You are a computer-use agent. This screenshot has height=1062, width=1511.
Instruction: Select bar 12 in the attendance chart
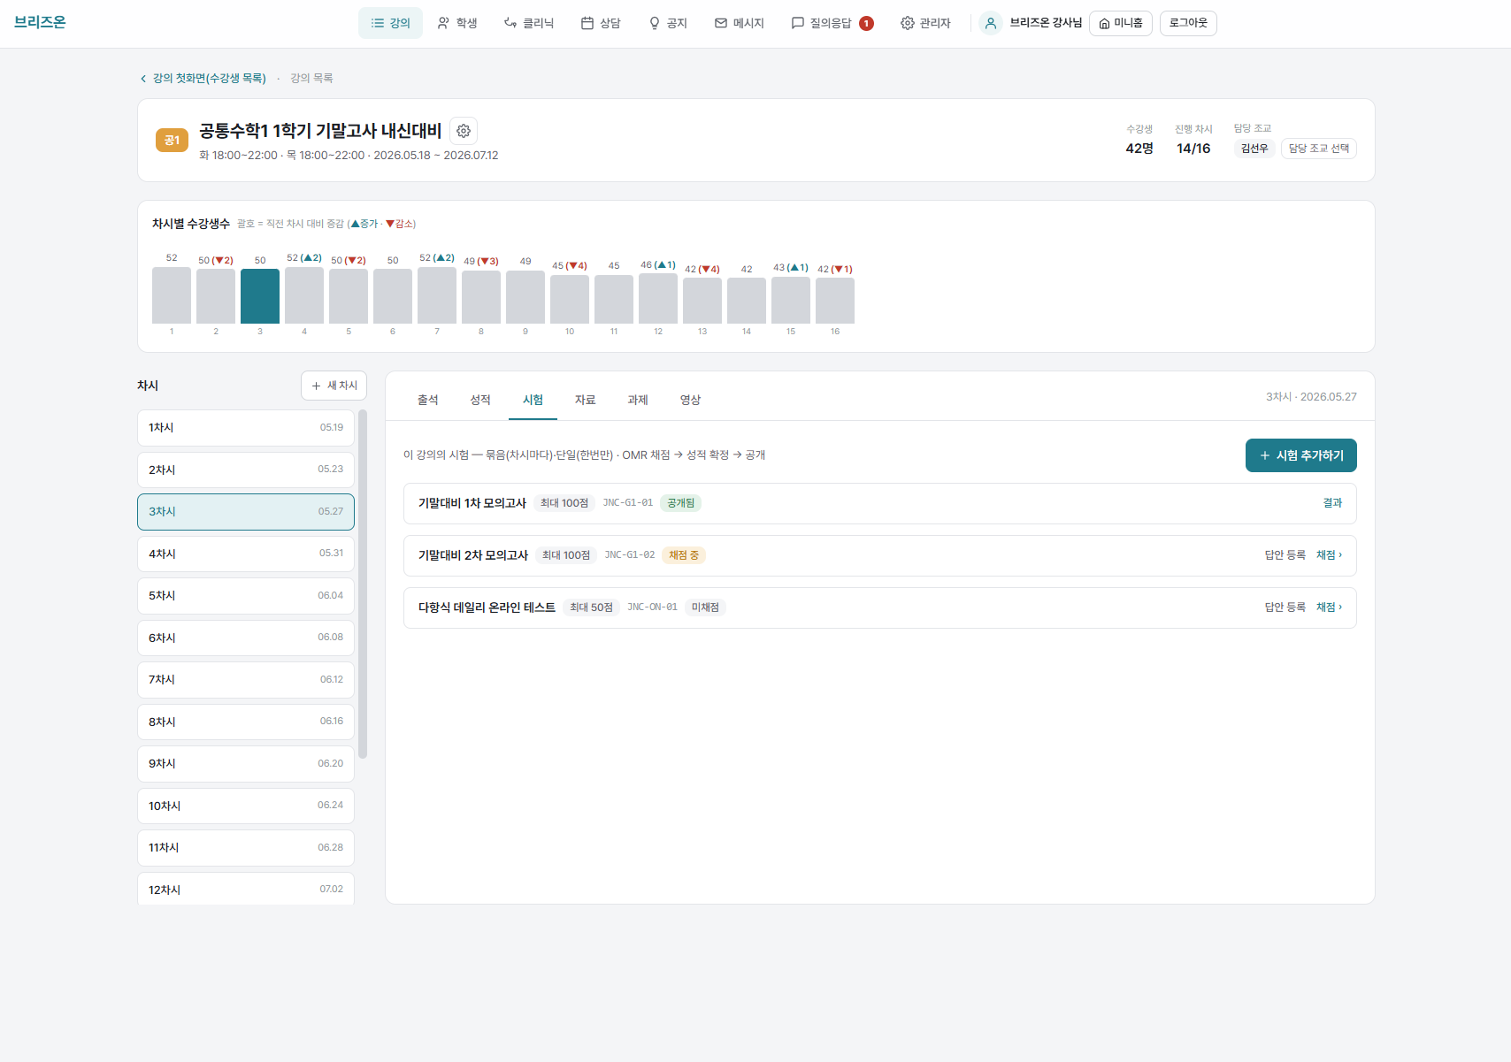point(658,298)
